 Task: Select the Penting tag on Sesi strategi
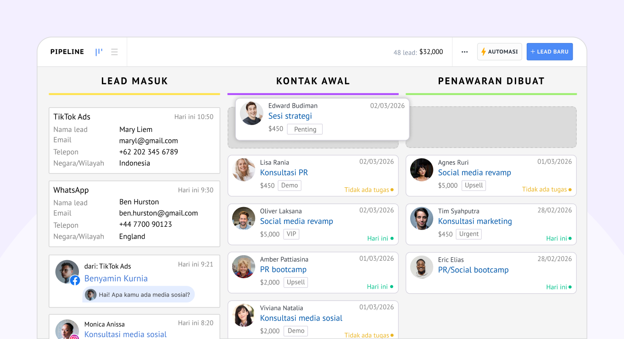(305, 129)
